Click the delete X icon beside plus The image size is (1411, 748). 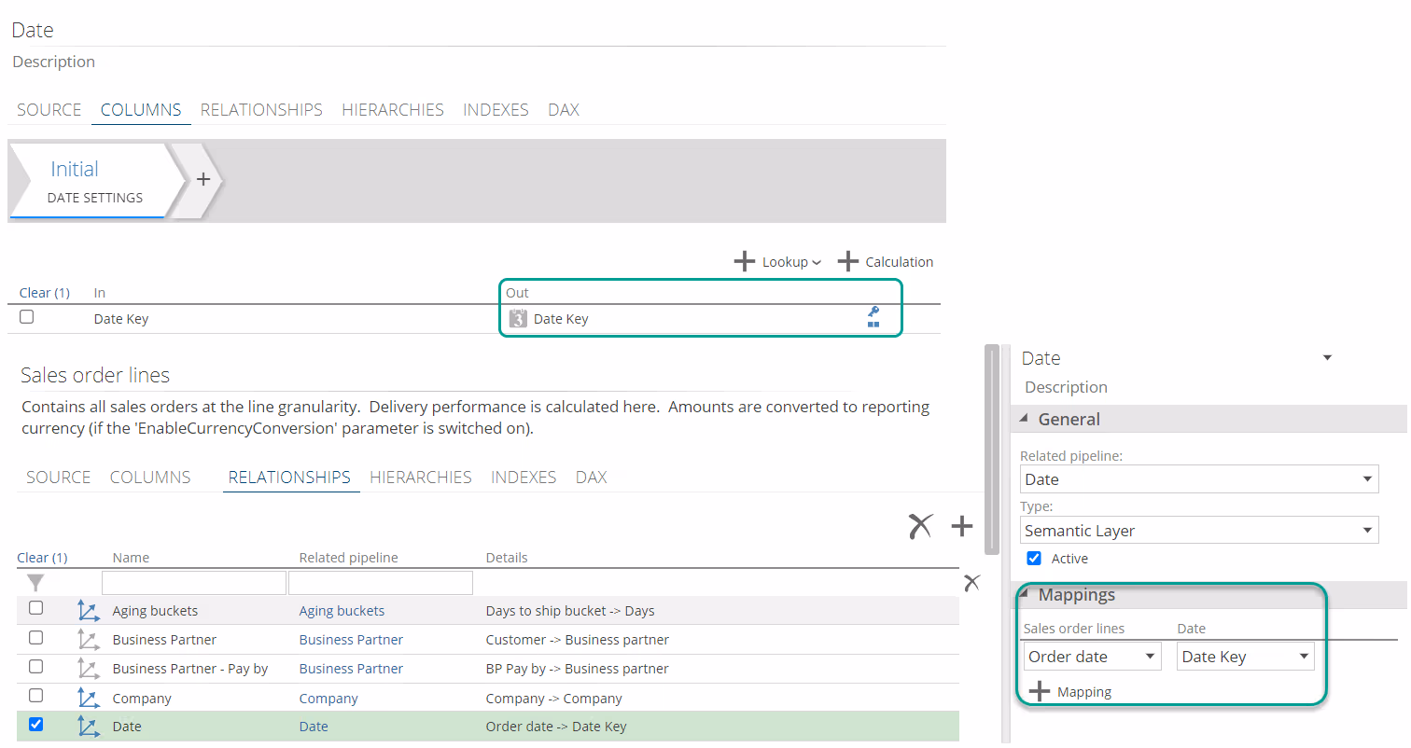point(920,527)
